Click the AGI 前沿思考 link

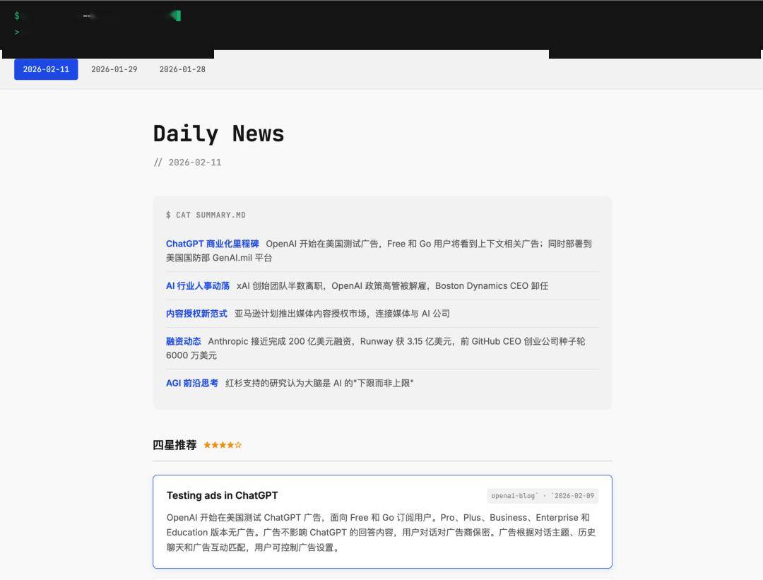(192, 383)
